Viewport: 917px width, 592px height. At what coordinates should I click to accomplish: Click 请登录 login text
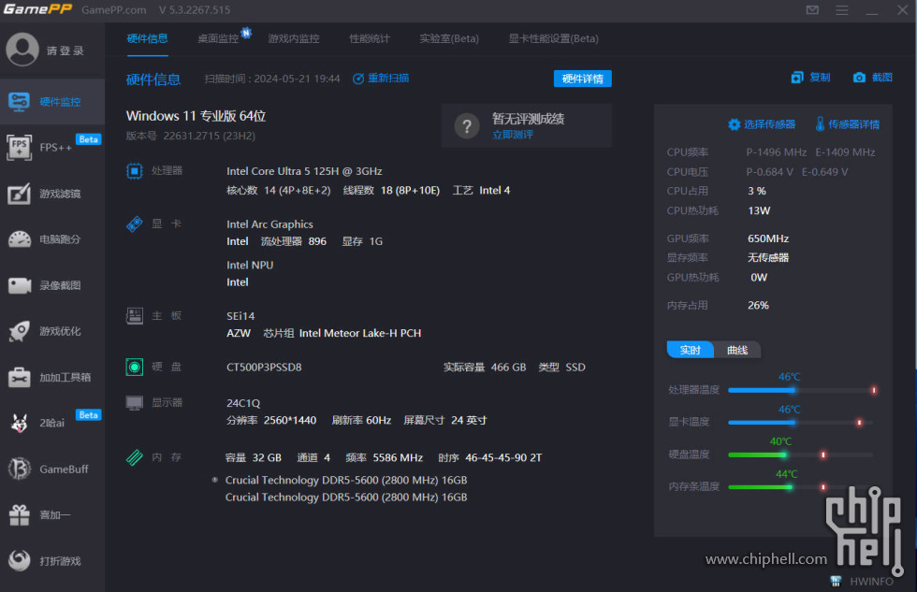65,51
